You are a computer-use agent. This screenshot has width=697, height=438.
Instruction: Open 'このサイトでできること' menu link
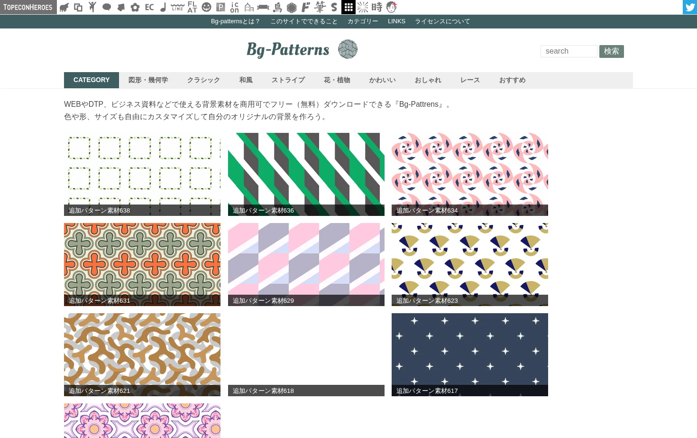304,21
